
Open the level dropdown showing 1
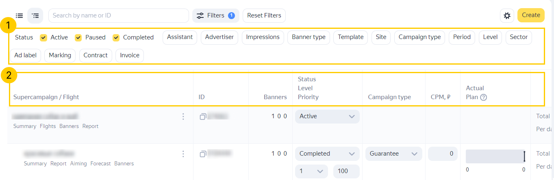tap(311, 171)
